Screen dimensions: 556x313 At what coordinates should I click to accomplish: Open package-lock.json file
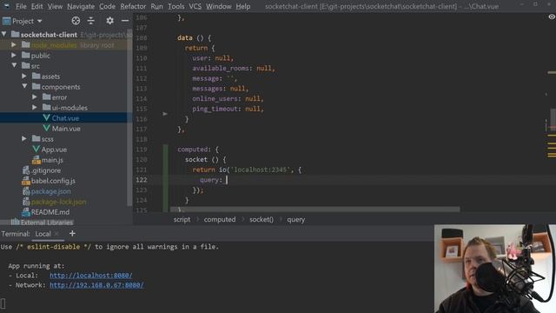[58, 202]
